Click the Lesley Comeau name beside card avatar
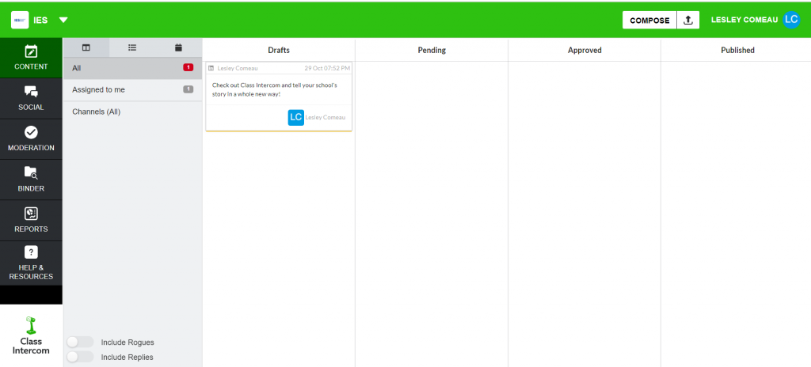The image size is (811, 367). click(x=326, y=117)
